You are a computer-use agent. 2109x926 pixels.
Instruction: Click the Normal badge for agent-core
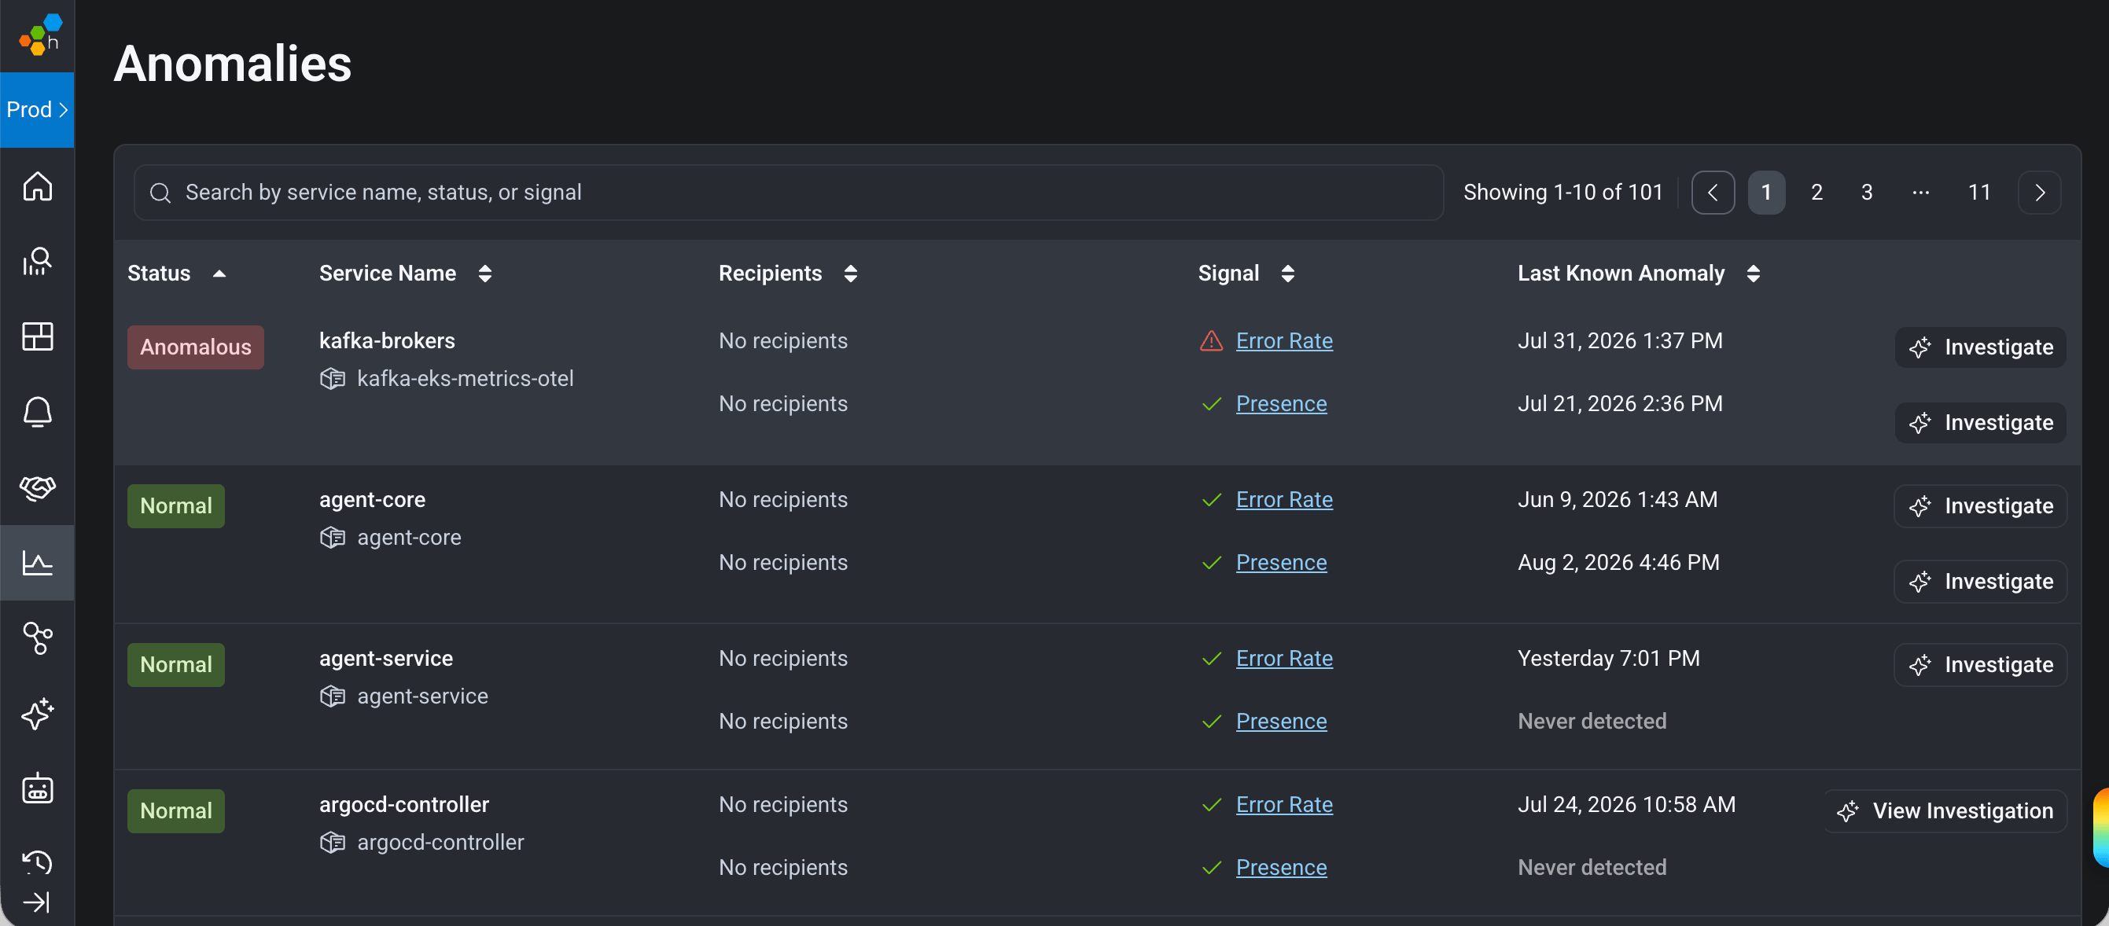point(176,506)
